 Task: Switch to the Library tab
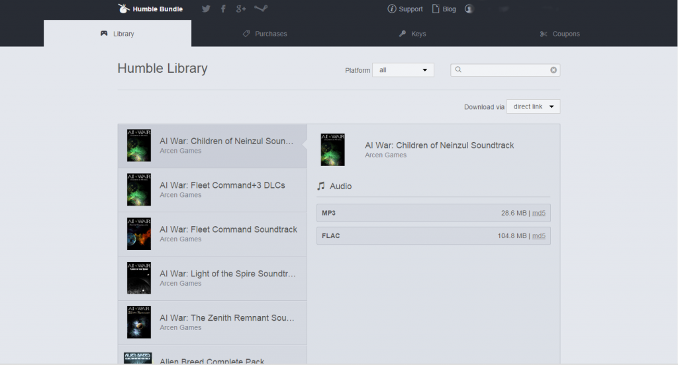(x=117, y=33)
